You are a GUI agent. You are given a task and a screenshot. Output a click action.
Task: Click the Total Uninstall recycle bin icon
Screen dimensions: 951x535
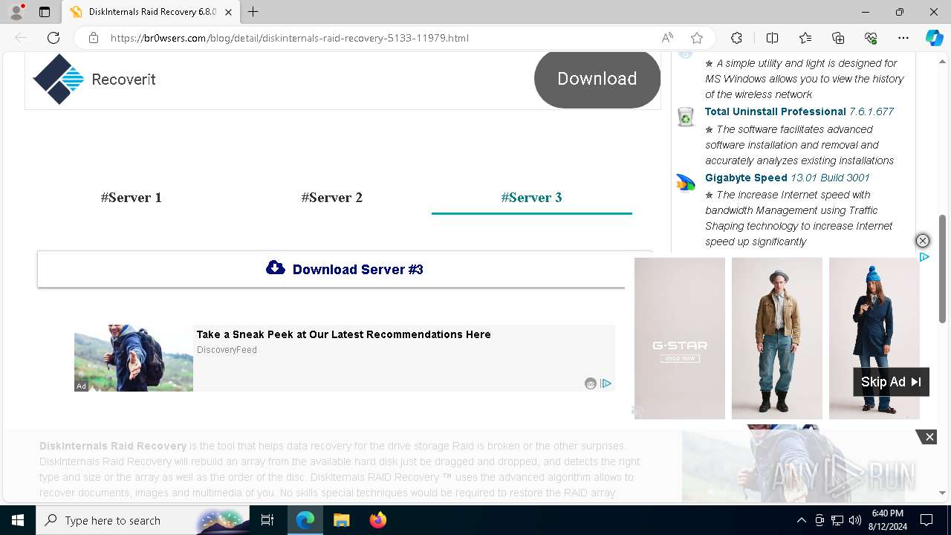tap(686, 117)
